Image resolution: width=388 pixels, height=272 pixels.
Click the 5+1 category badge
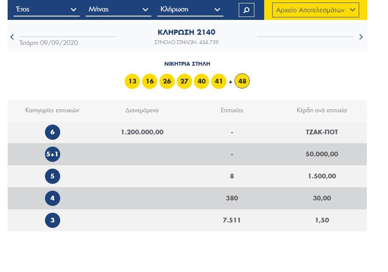coord(53,154)
